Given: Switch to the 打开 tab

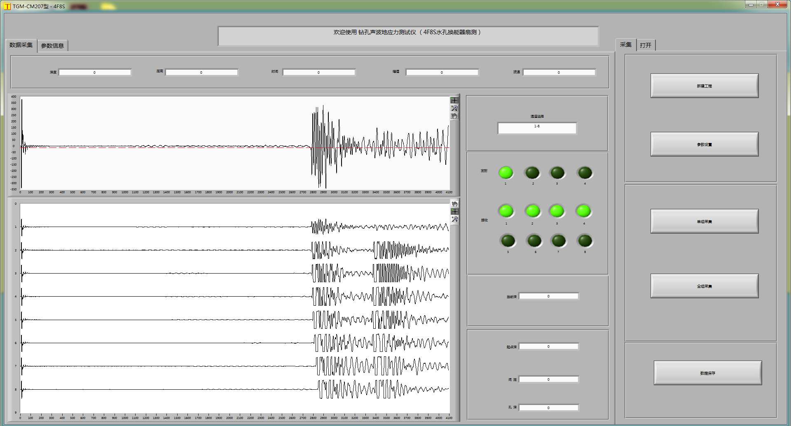Looking at the screenshot, I should pyautogui.click(x=646, y=45).
